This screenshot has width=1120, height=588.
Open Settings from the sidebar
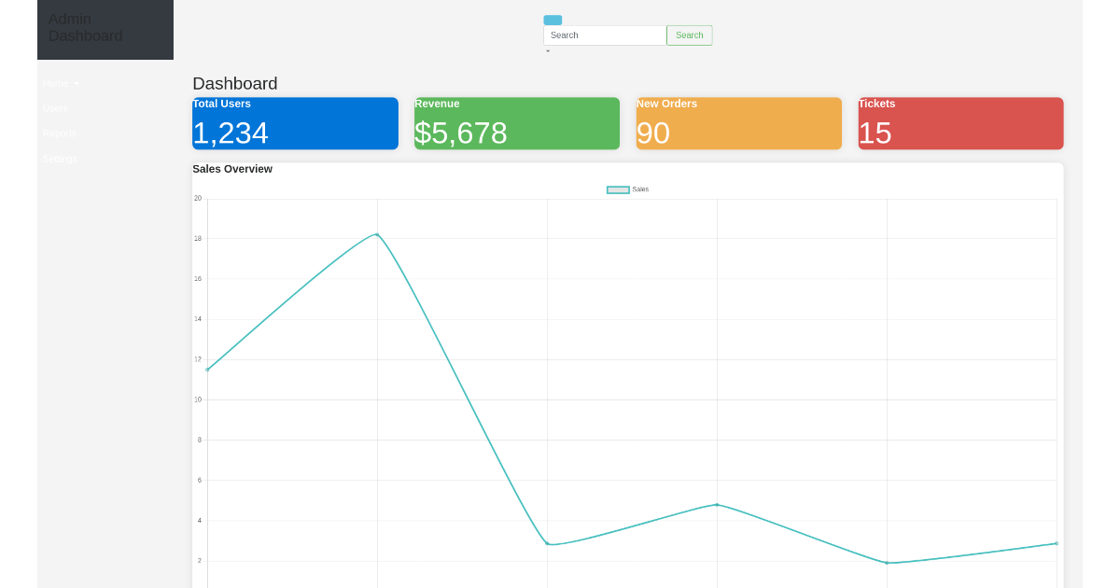tap(60, 159)
